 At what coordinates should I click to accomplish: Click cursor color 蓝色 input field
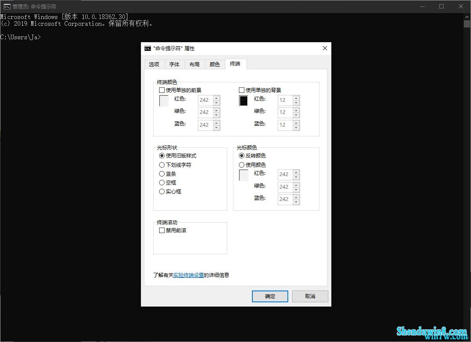[285, 200]
